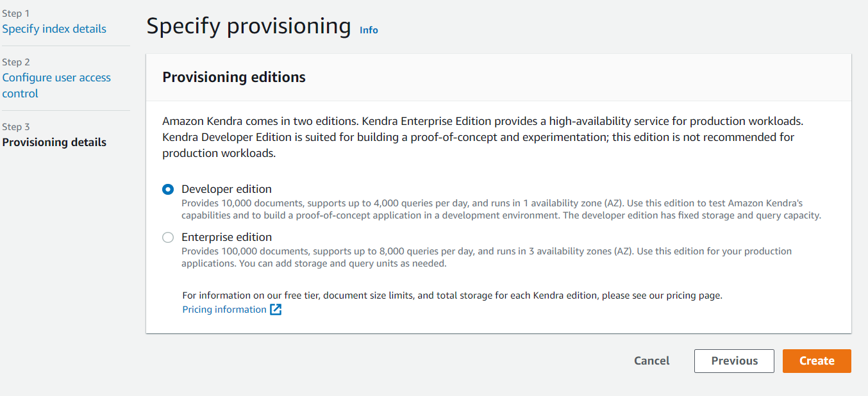This screenshot has height=396, width=868.
Task: Open the Info link next to Specify provisioning
Action: (x=369, y=30)
